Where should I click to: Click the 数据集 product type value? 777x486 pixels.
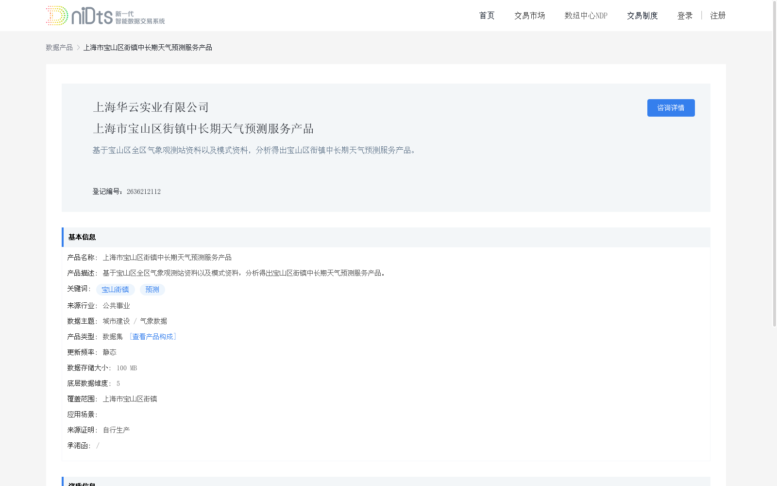coord(113,337)
